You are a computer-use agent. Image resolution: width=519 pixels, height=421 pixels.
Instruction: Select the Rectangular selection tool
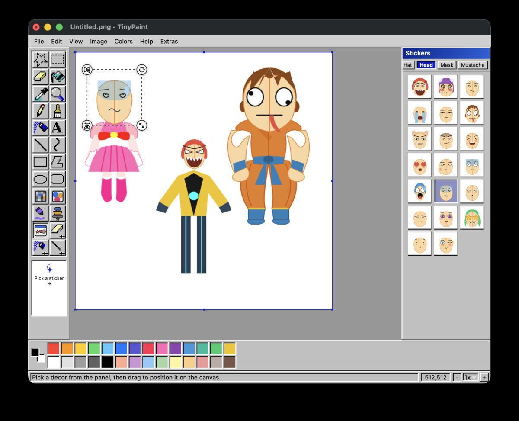[x=57, y=59]
